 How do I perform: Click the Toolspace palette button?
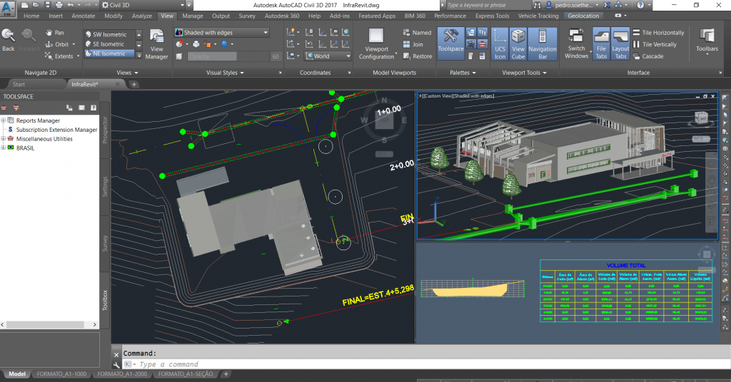coord(450,40)
